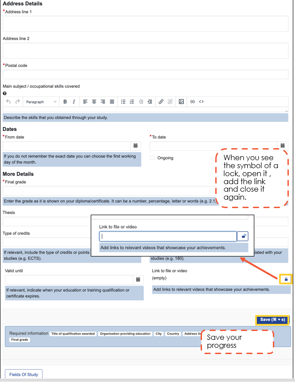Screen dimensions: 295x382
Task: Insert a bulleted list
Action: pyautogui.click(x=123, y=102)
